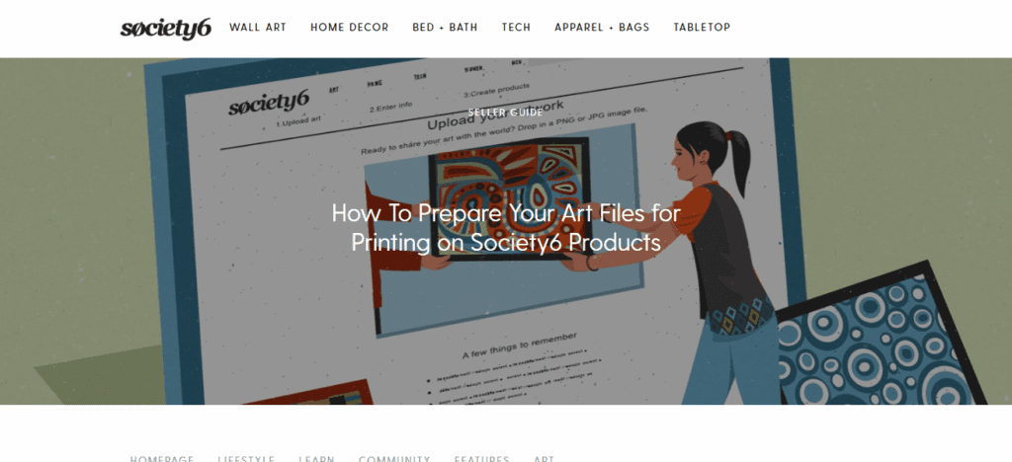The height and width of the screenshot is (462, 1012).
Task: Choose the Tabletop menu item
Action: (703, 28)
